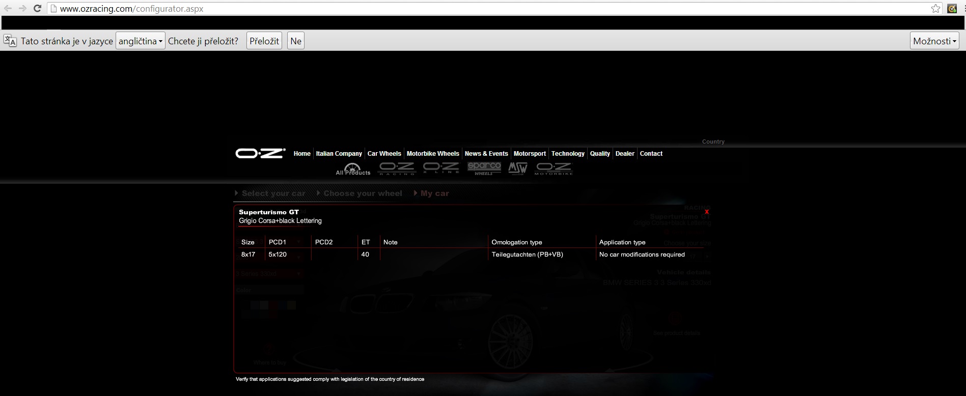The height and width of the screenshot is (396, 966).
Task: Click the Grigio Corsa+black Lettering text
Action: pyautogui.click(x=280, y=221)
